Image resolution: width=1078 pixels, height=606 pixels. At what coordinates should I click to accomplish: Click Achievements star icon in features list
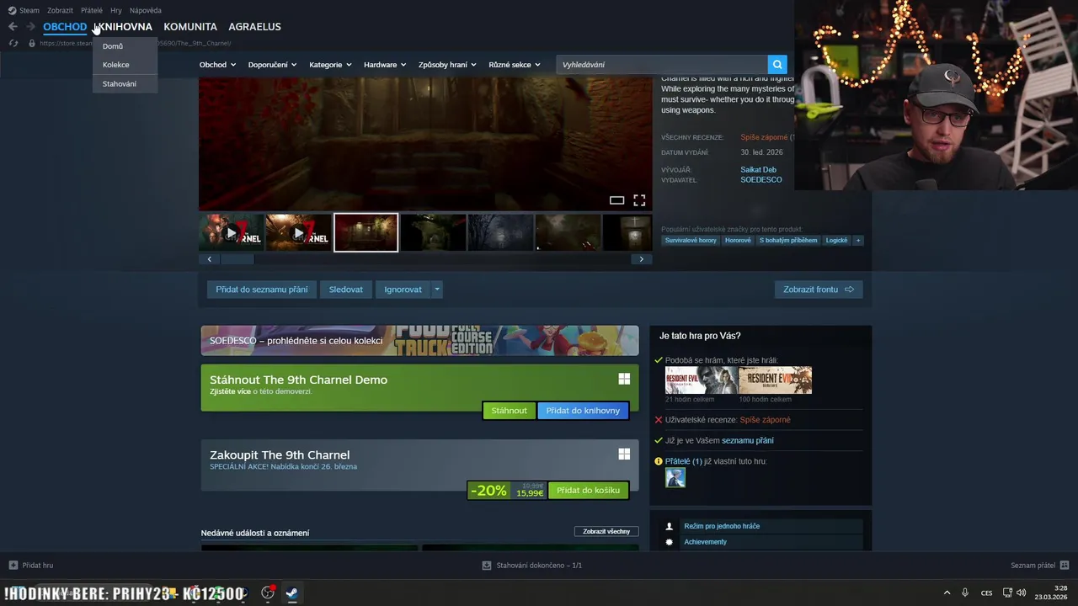670,542
